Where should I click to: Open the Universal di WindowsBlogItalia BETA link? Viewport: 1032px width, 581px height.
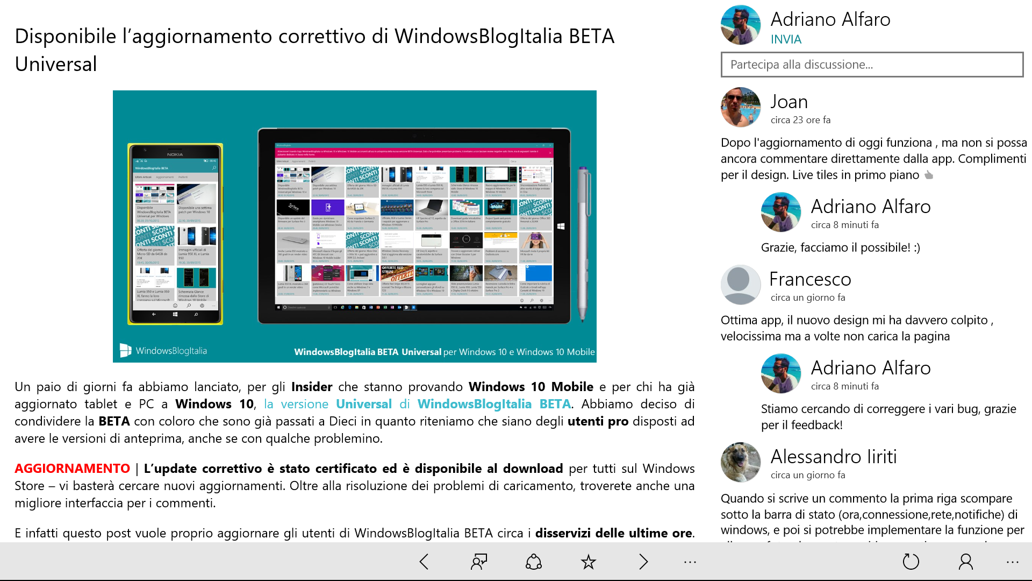coord(417,404)
